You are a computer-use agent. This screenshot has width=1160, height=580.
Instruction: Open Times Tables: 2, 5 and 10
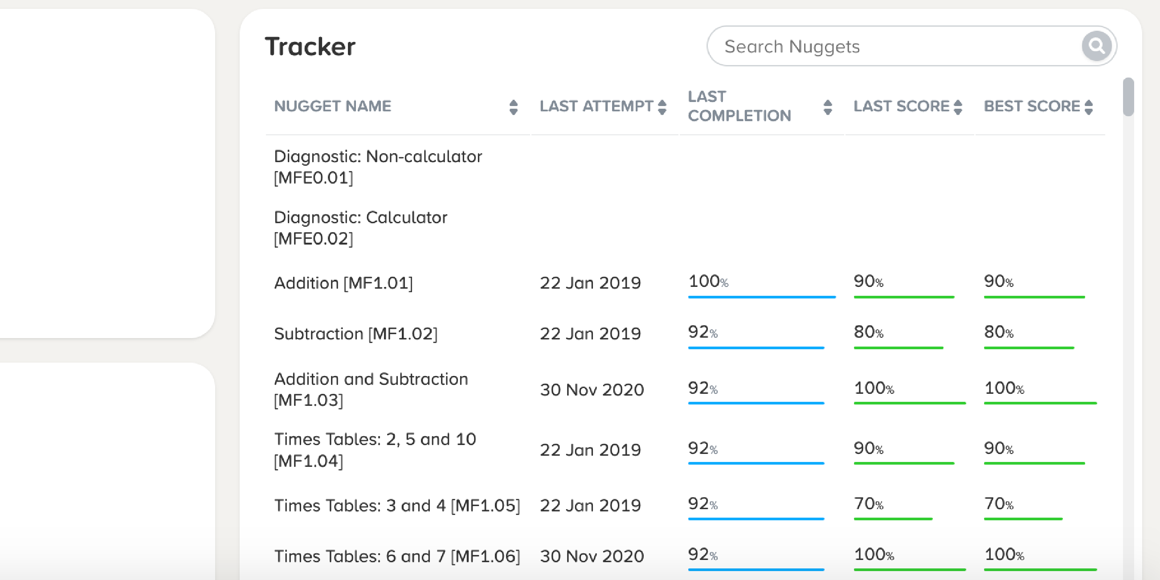click(x=375, y=449)
